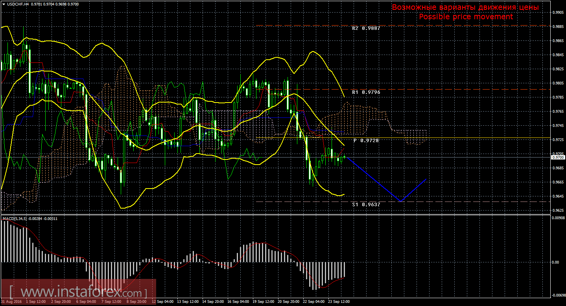Click the blue forecast line's lowest point

pos(400,201)
